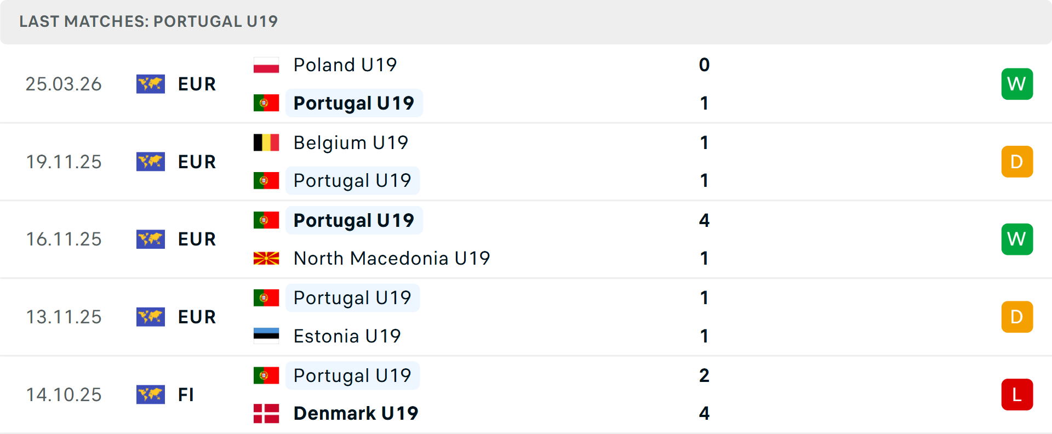Click the Estonia flag icon
This screenshot has width=1052, height=434.
point(266,336)
